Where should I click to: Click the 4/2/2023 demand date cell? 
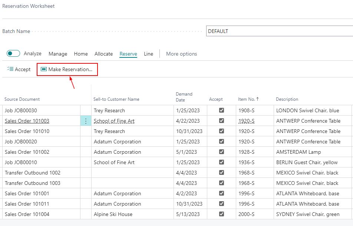coord(191,193)
